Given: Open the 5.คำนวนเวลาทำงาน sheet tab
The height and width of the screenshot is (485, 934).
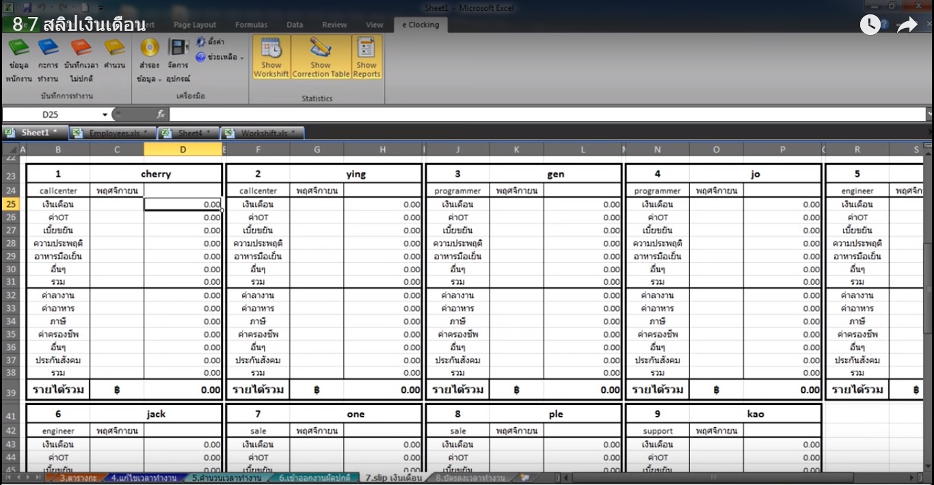Looking at the screenshot, I should [226, 477].
